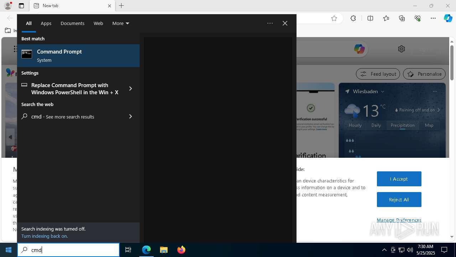Open the Windows Start menu
The height and width of the screenshot is (257, 456).
tap(9, 250)
